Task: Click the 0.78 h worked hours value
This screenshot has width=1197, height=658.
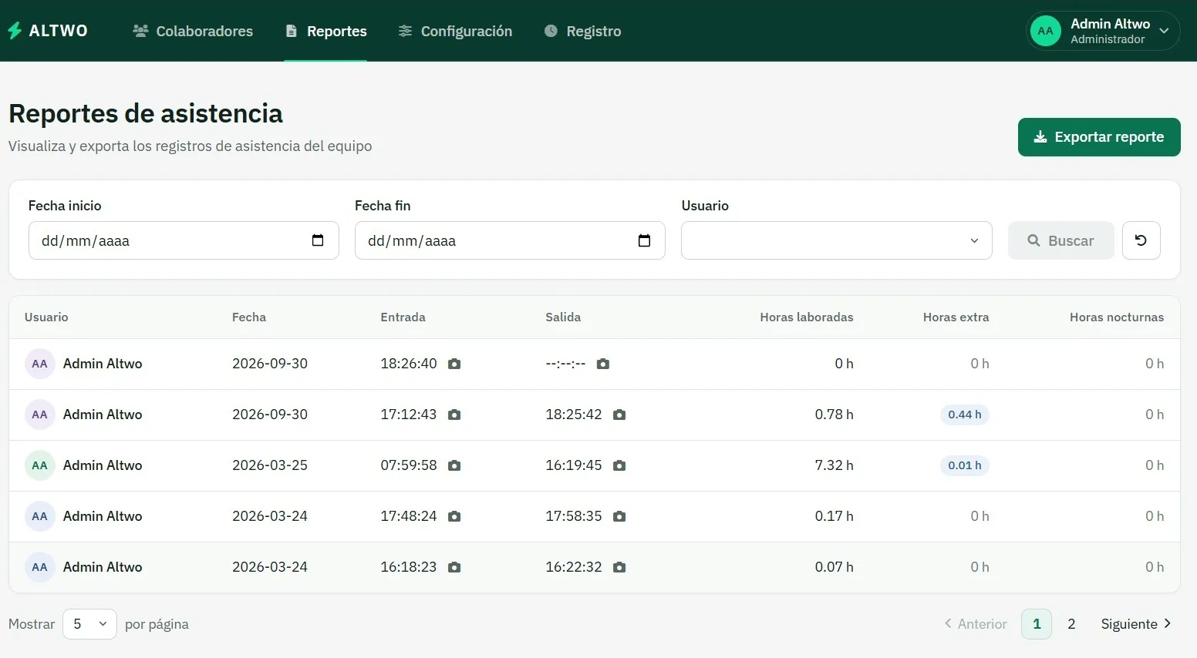Action: point(834,415)
